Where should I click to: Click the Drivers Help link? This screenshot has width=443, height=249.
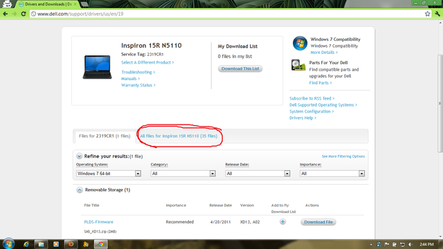click(x=303, y=118)
